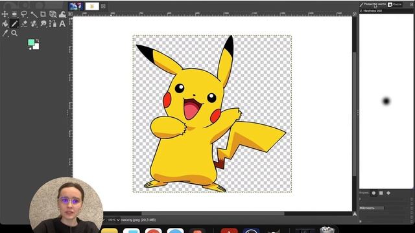Choose the square brush shape
The width and height of the screenshot is (415, 233).
coord(381,193)
